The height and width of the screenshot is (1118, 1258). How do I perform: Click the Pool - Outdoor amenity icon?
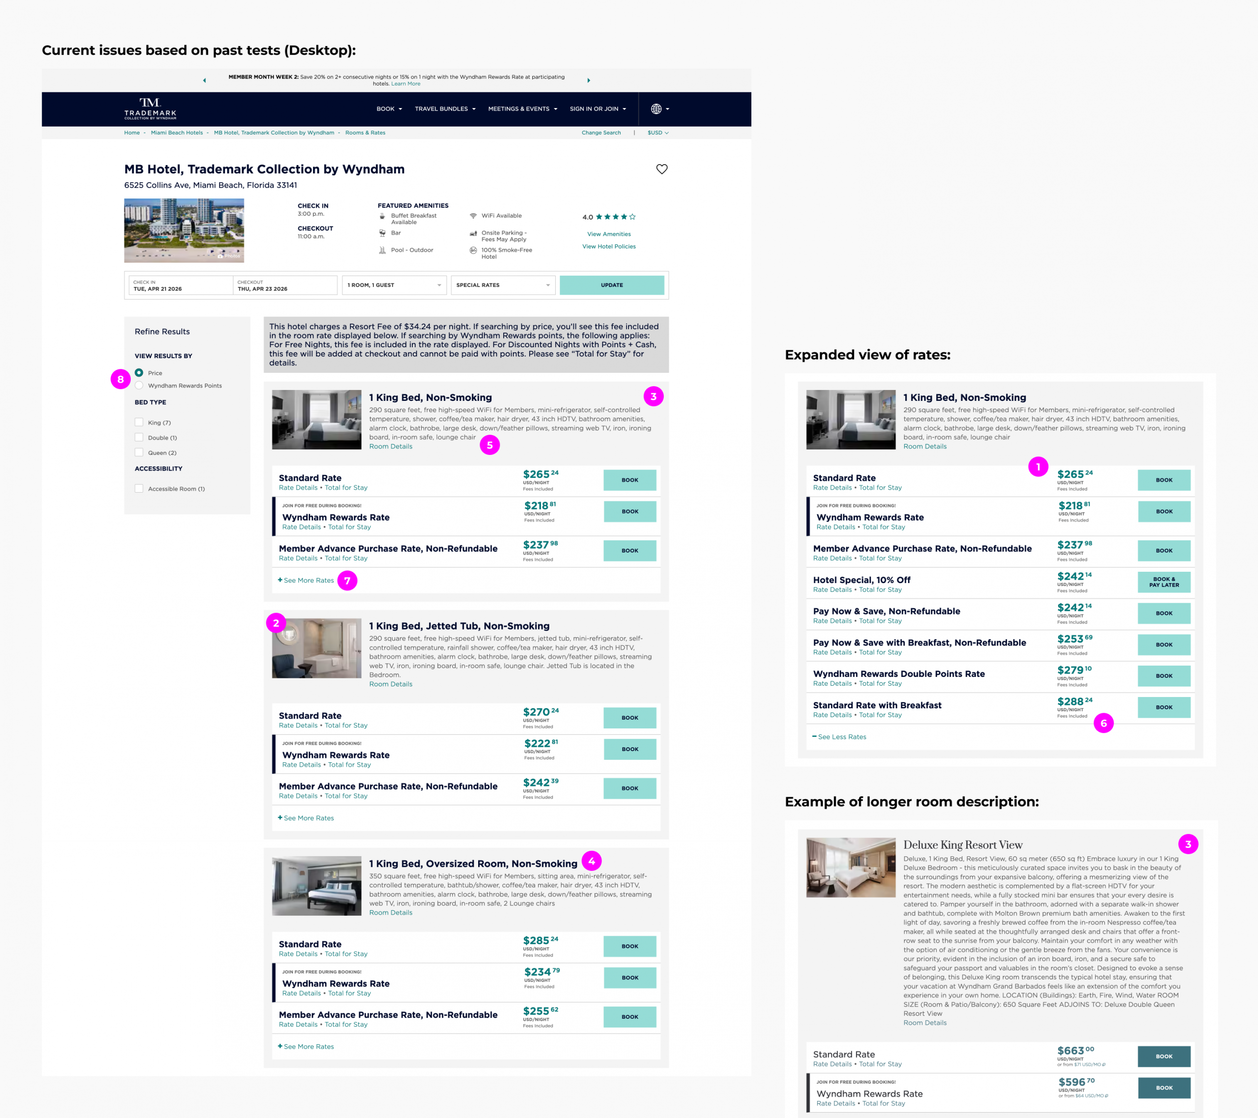(382, 250)
